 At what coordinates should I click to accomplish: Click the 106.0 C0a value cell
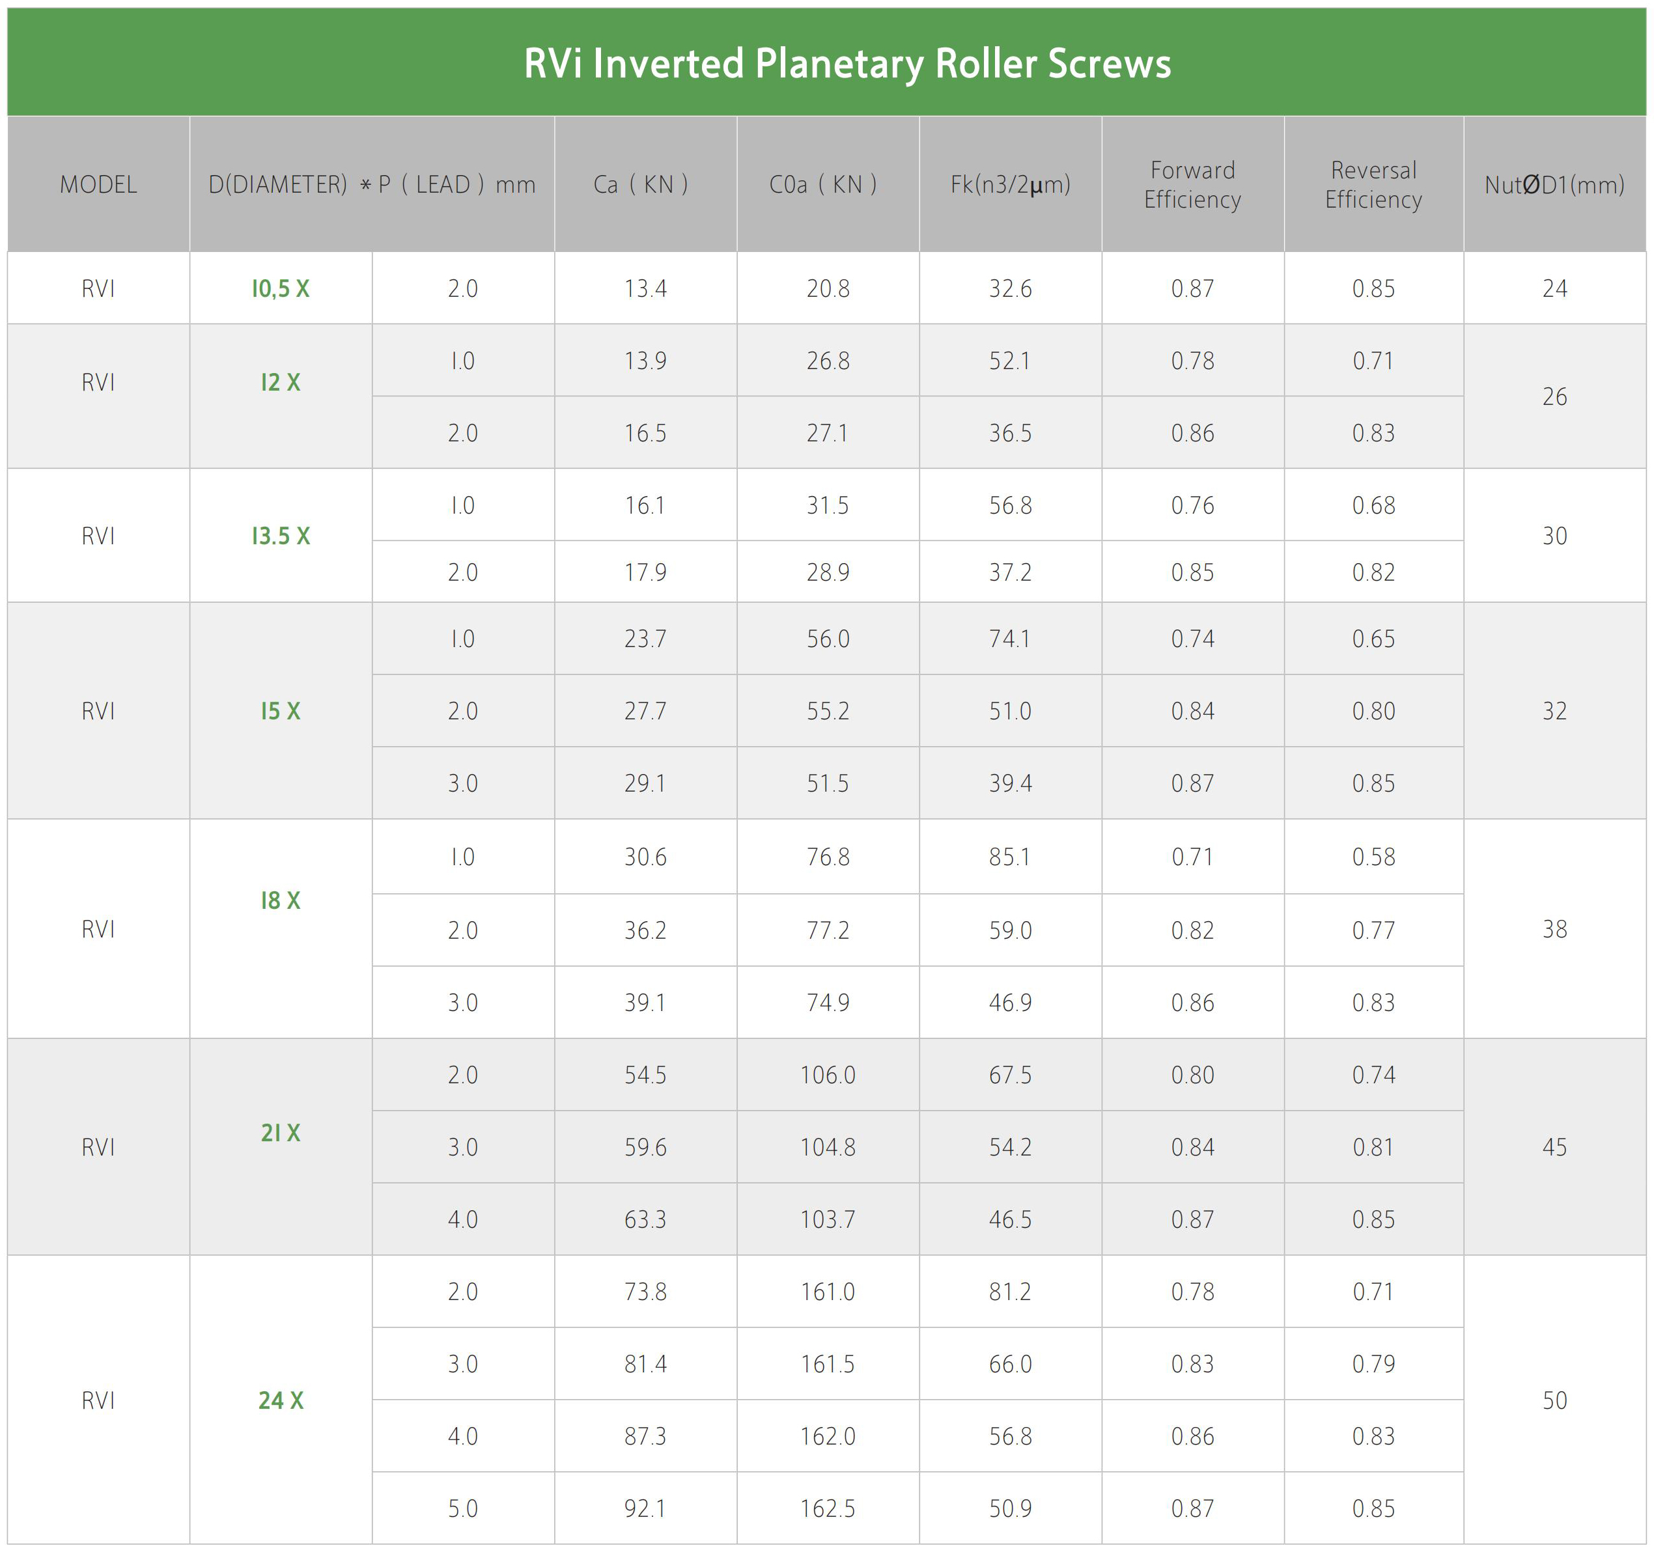828,1075
